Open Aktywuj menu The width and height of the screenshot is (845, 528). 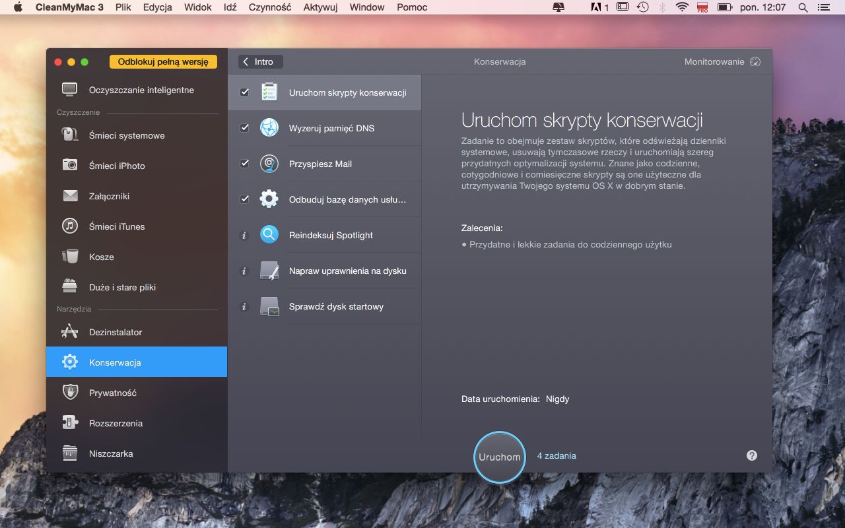(x=320, y=7)
